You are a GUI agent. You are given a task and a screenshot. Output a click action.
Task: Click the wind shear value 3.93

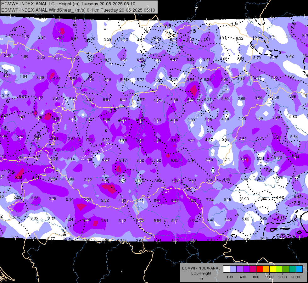[x=245, y=199]
